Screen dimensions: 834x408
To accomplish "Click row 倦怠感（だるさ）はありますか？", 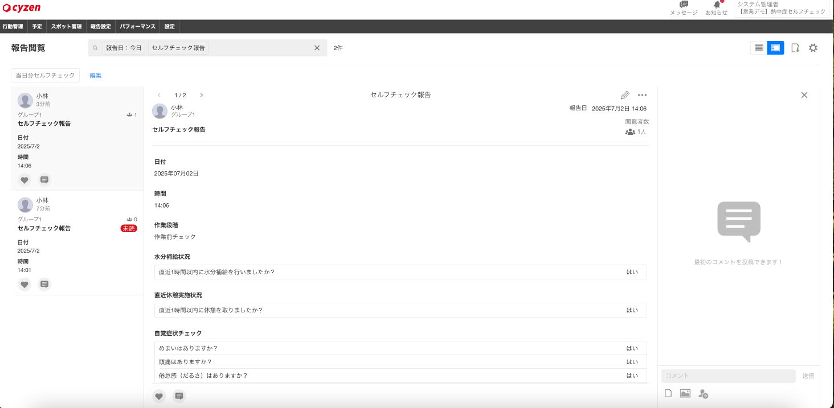I will pos(400,376).
